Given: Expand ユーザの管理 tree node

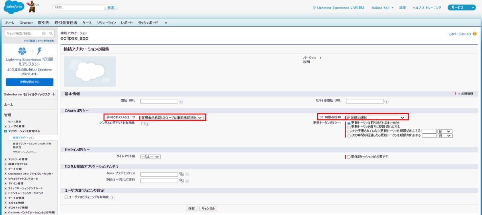Looking at the screenshot, I should point(6,126).
